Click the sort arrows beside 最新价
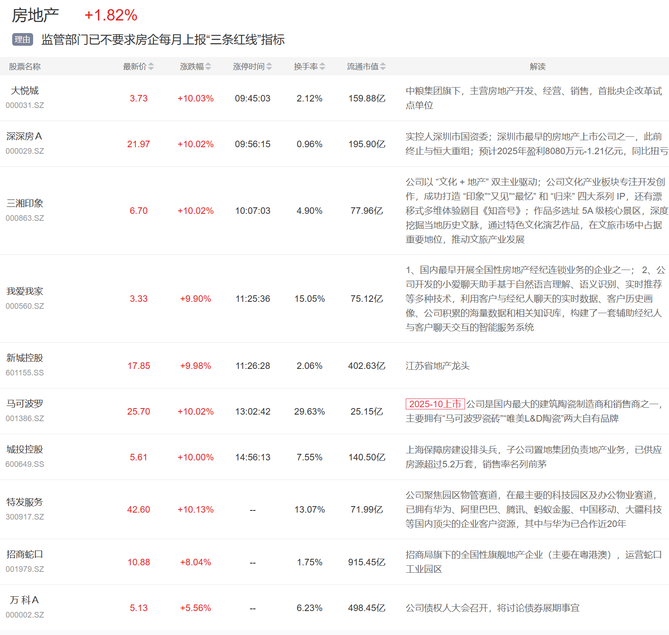 click(x=151, y=67)
